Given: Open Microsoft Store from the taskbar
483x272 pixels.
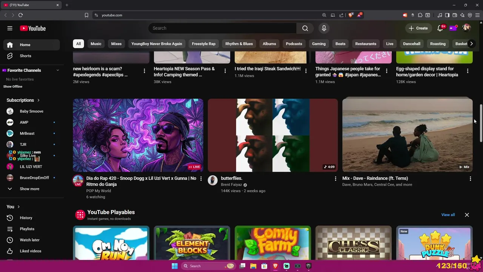Looking at the screenshot, I should (x=264, y=266).
